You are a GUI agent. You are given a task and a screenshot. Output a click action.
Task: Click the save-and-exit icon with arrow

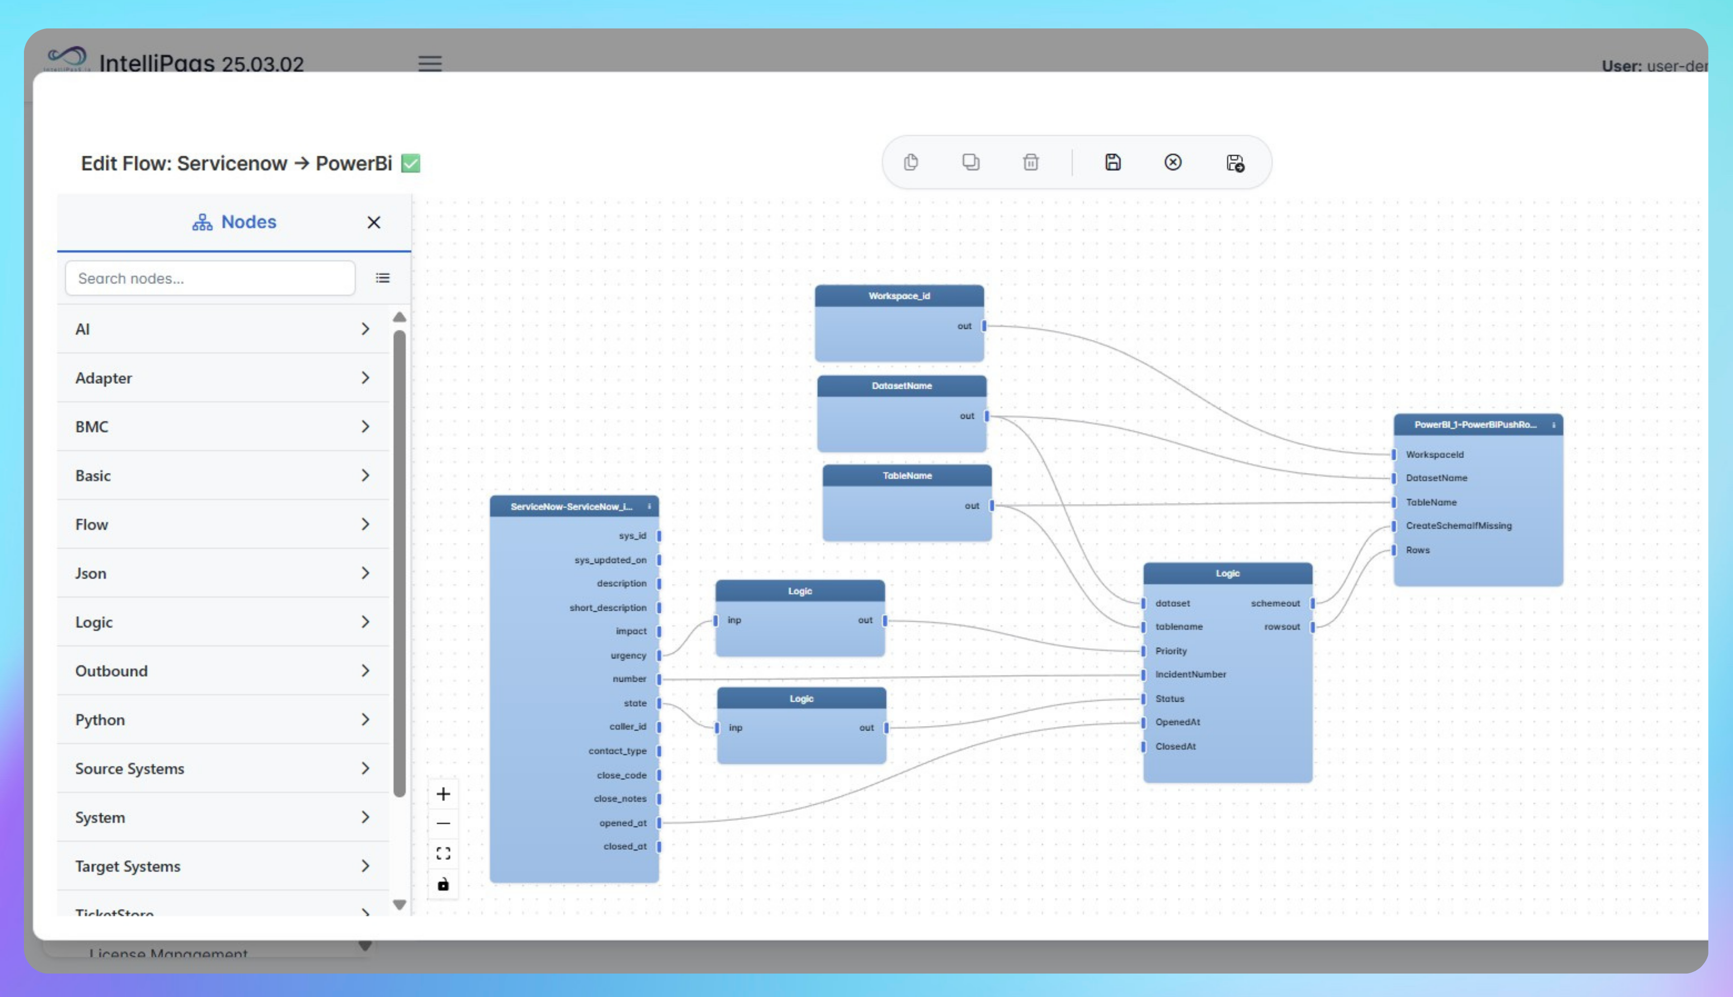(x=1234, y=163)
